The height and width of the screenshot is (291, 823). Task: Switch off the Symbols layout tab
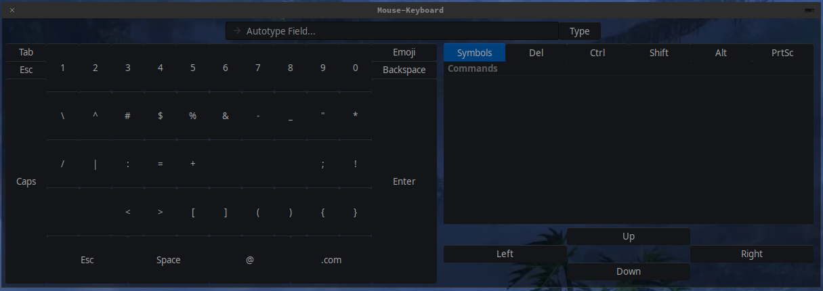(474, 53)
